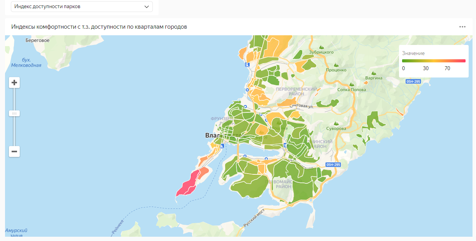Expand the index selector via chevron arrow
The height and width of the screenshot is (241, 476).
[x=146, y=7]
